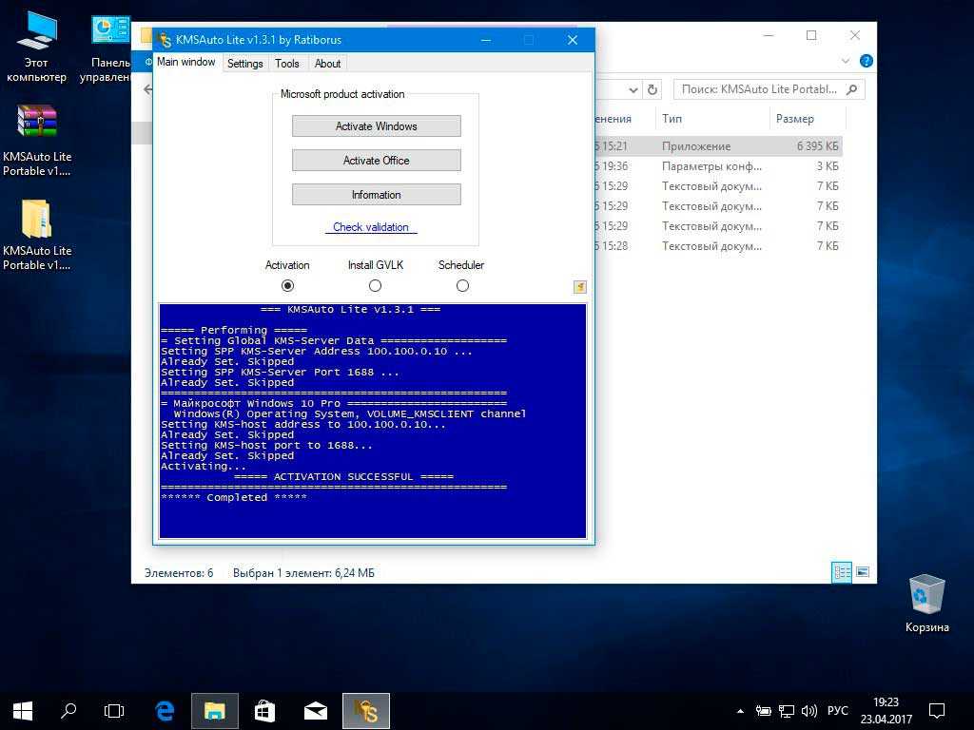Expand the Explorer address bar dropdown arrow
Viewport: 974px width, 730px height.
point(633,90)
